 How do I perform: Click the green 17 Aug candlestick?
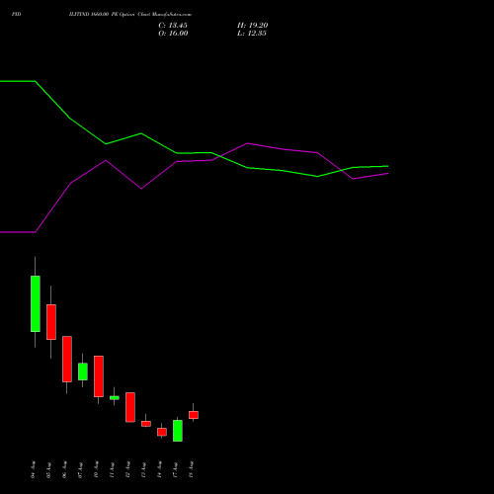coord(178,431)
